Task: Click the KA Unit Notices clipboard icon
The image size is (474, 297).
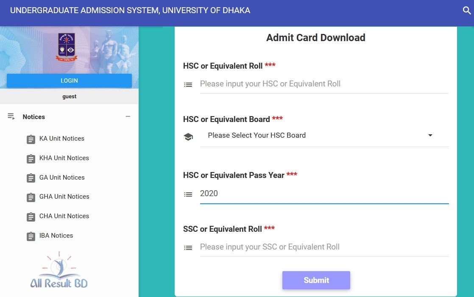Action: [31, 139]
